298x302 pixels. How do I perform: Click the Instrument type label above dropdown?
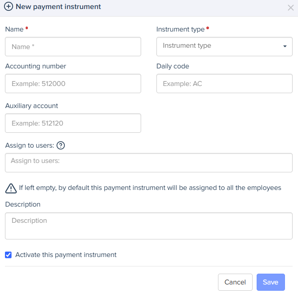point(180,29)
